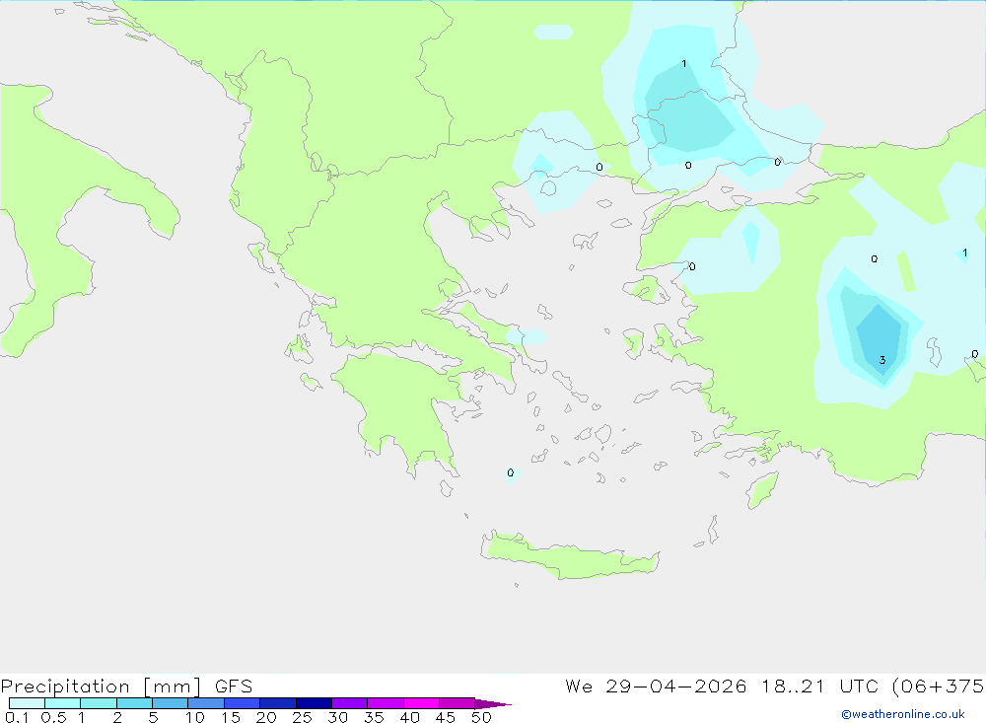
Task: Click the 'GFS' model label
Action: coord(234,687)
